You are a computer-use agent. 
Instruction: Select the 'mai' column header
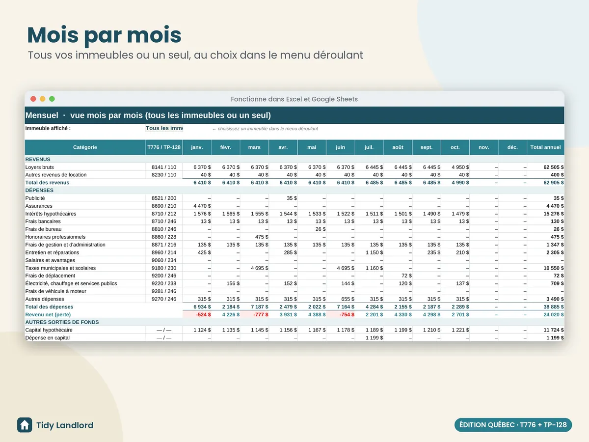[x=312, y=147]
